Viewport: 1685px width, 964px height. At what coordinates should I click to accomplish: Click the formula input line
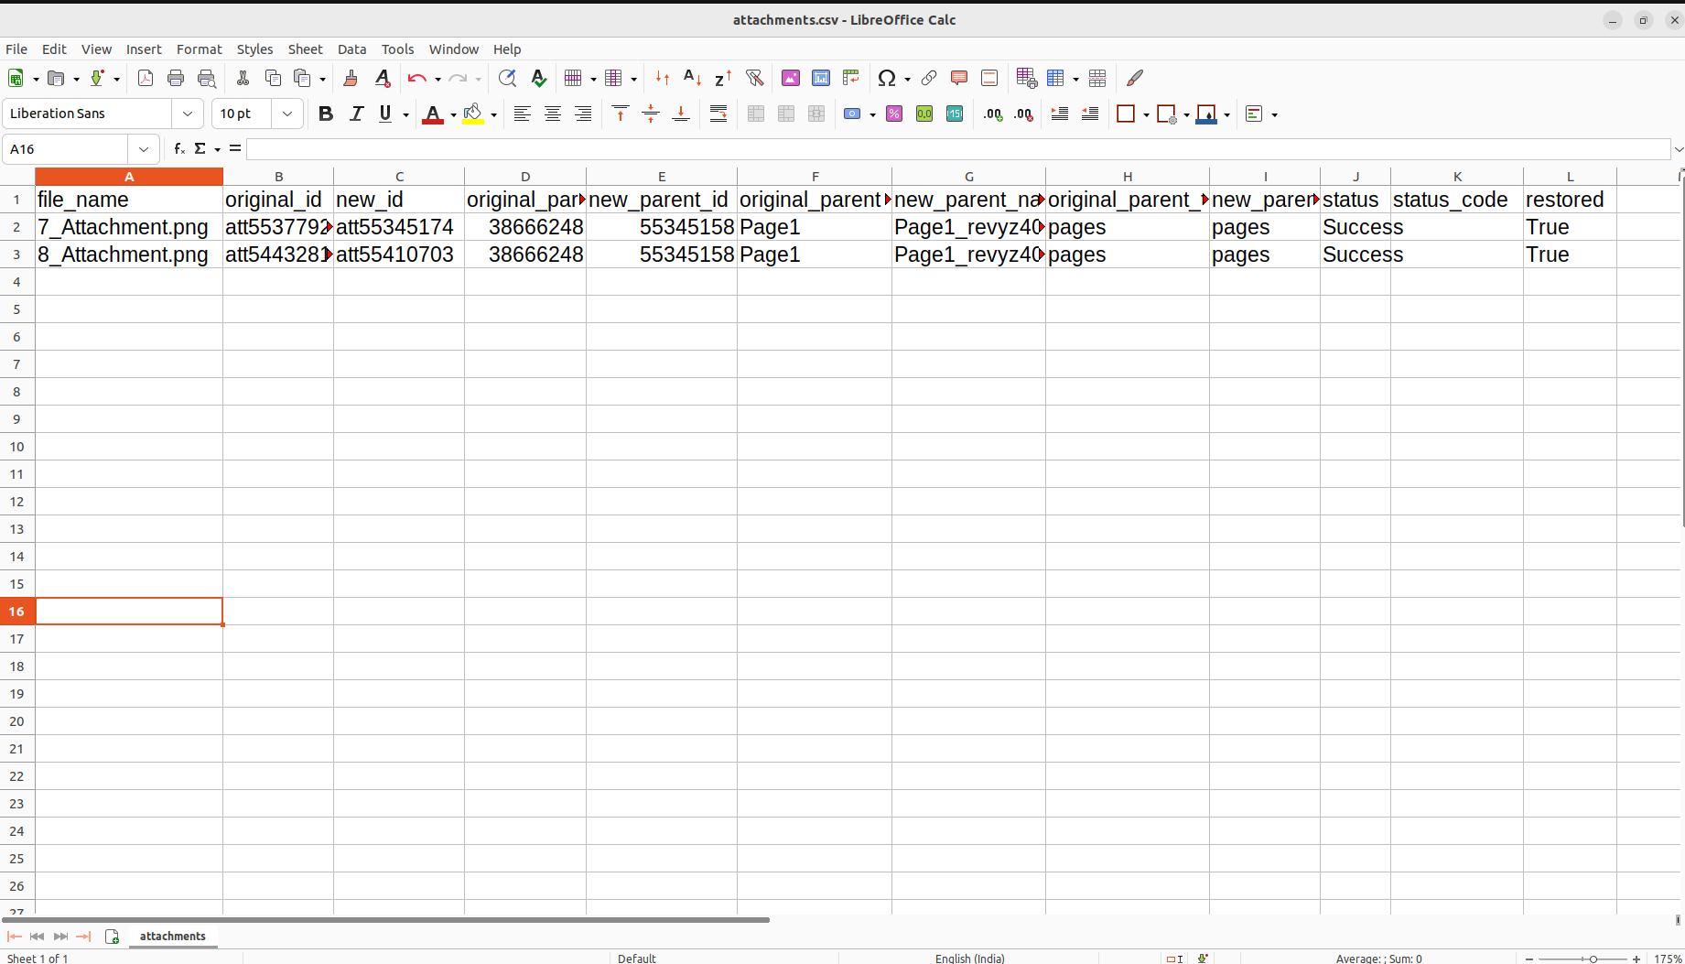tap(956, 149)
